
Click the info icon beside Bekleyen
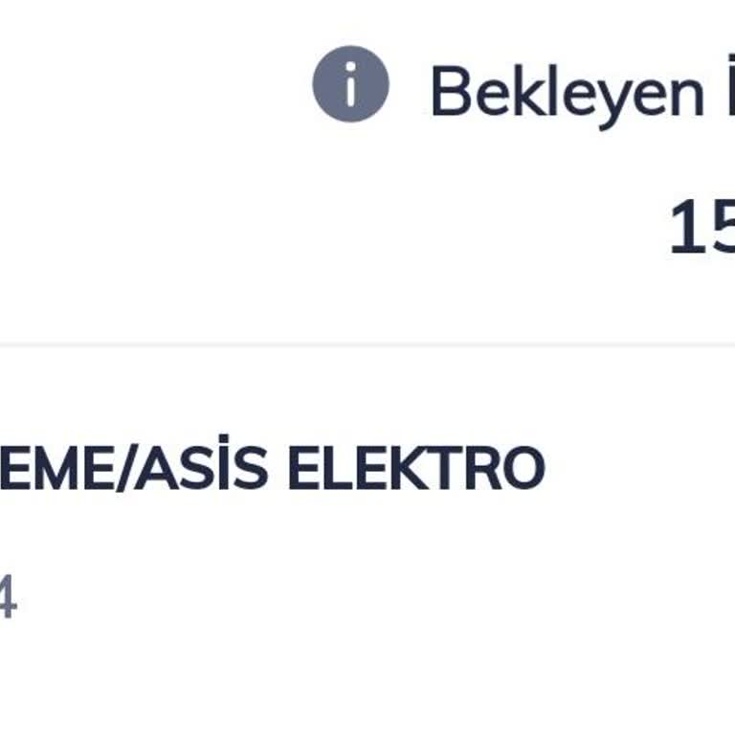pyautogui.click(x=350, y=84)
